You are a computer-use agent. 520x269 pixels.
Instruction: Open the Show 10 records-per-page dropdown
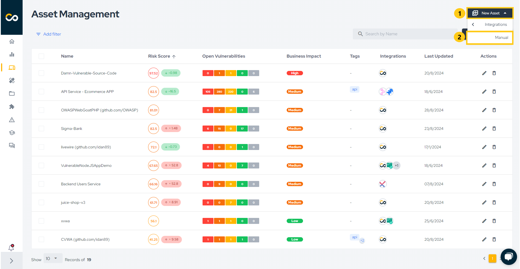click(53, 258)
